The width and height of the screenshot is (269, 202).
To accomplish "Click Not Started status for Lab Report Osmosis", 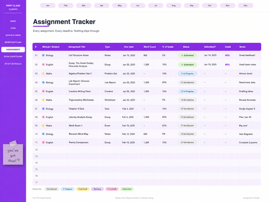I will point(187,82).
